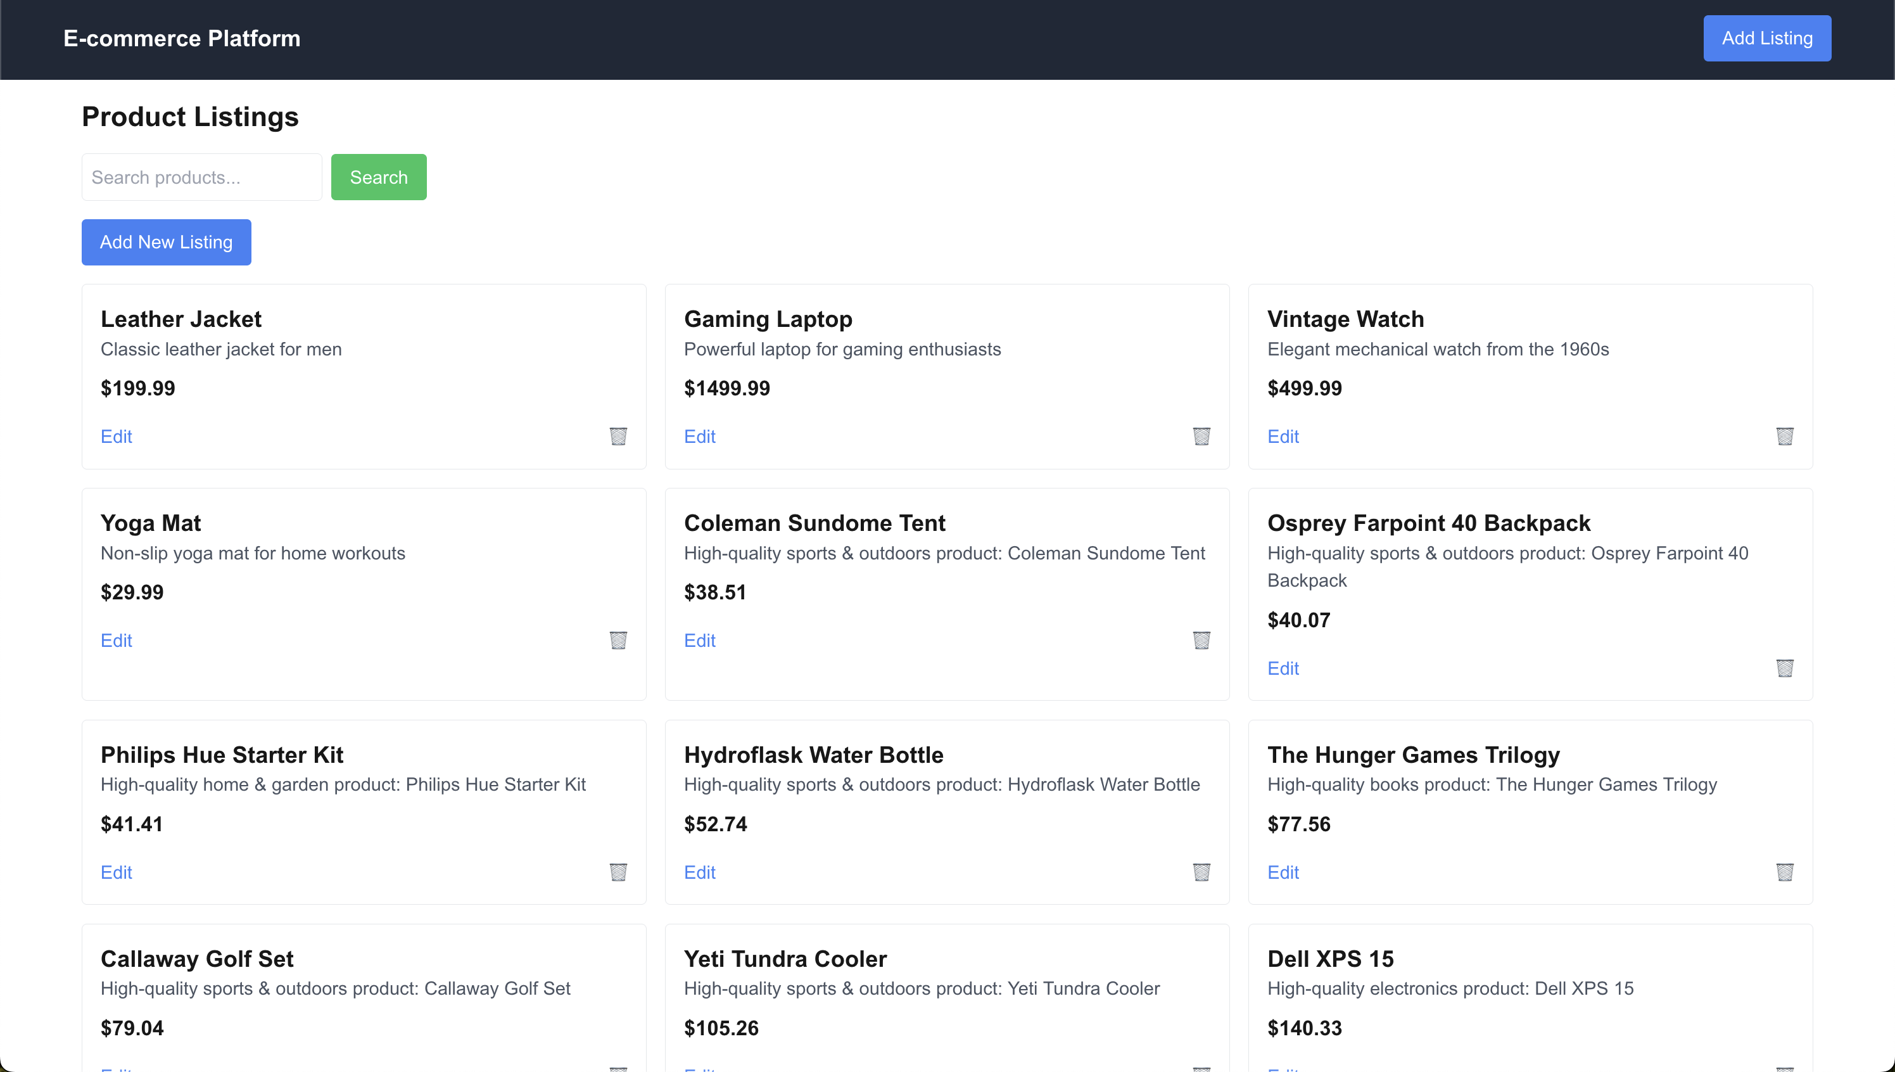Delete the Leather Jacket listing
This screenshot has width=1895, height=1072.
(618, 436)
